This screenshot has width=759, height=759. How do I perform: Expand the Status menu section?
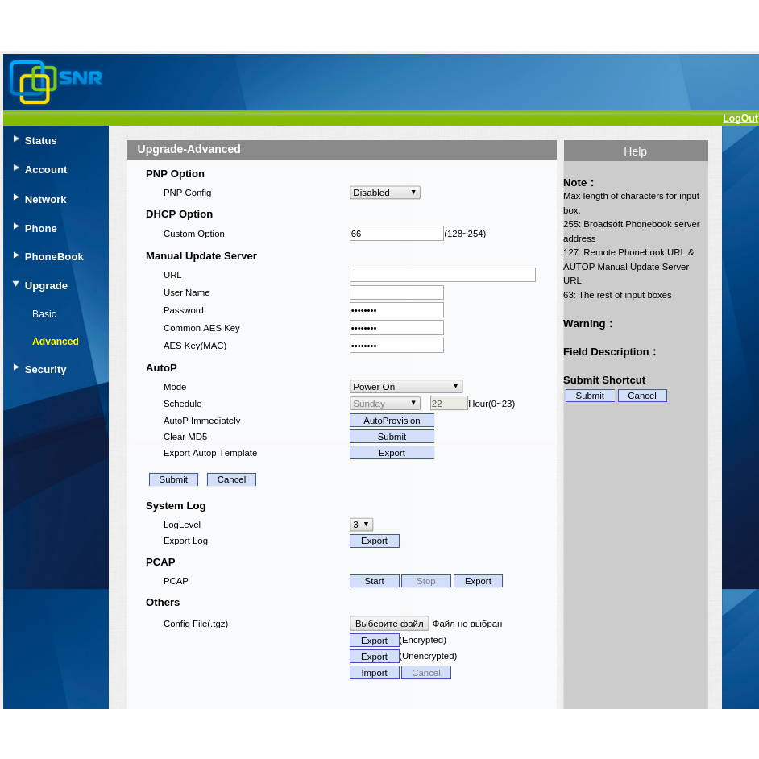tap(40, 140)
